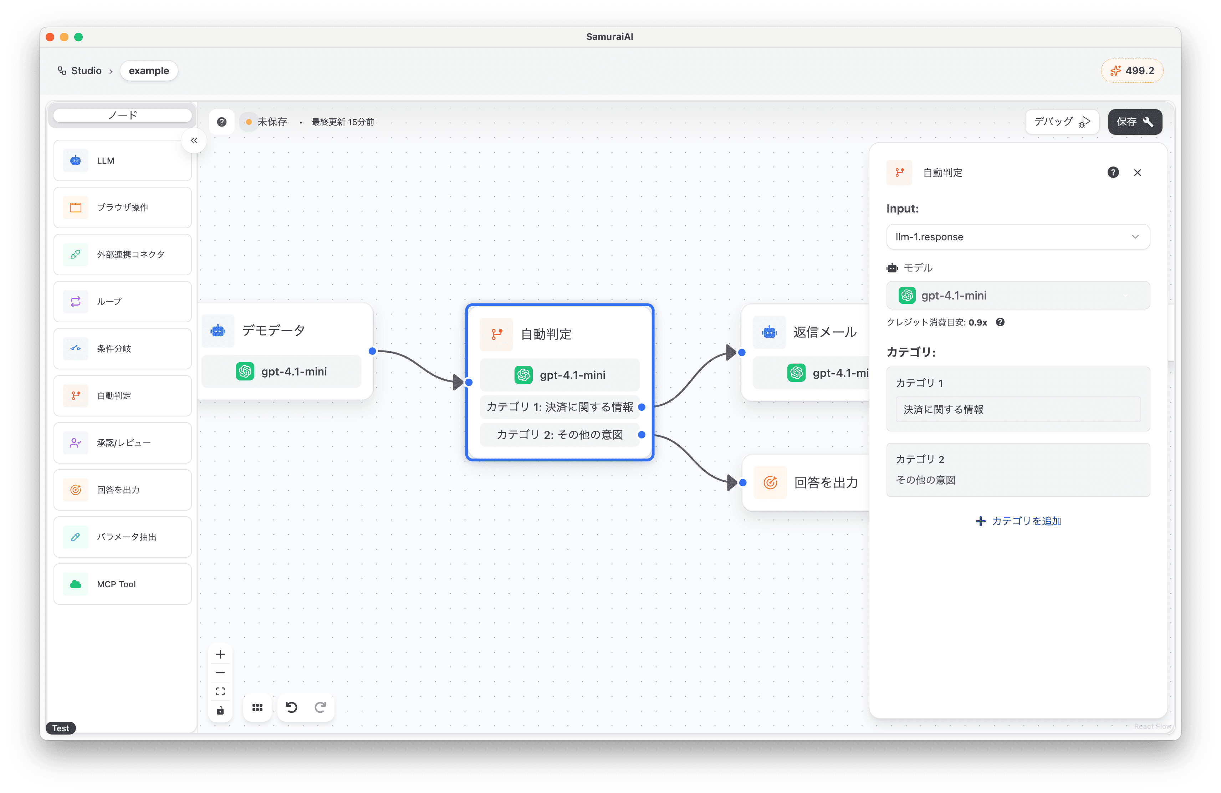
Task: Click the 条件分岐 branch icon
Action: coord(75,348)
